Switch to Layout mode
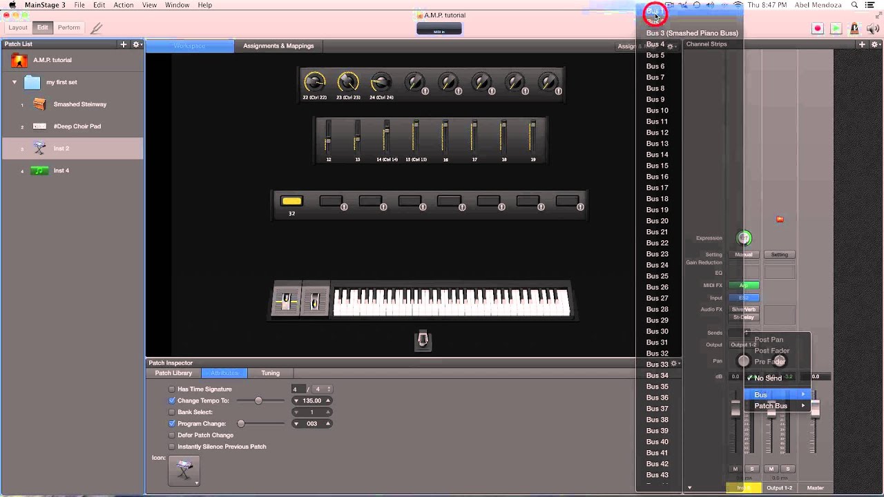Image resolution: width=884 pixels, height=497 pixels. pos(18,28)
